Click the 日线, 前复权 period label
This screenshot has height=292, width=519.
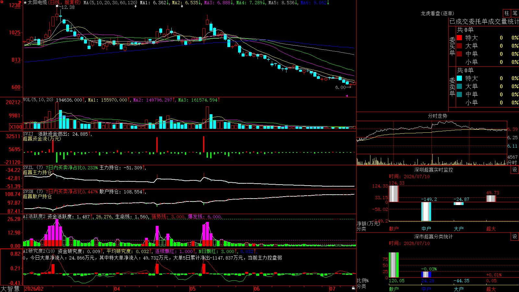64,3
